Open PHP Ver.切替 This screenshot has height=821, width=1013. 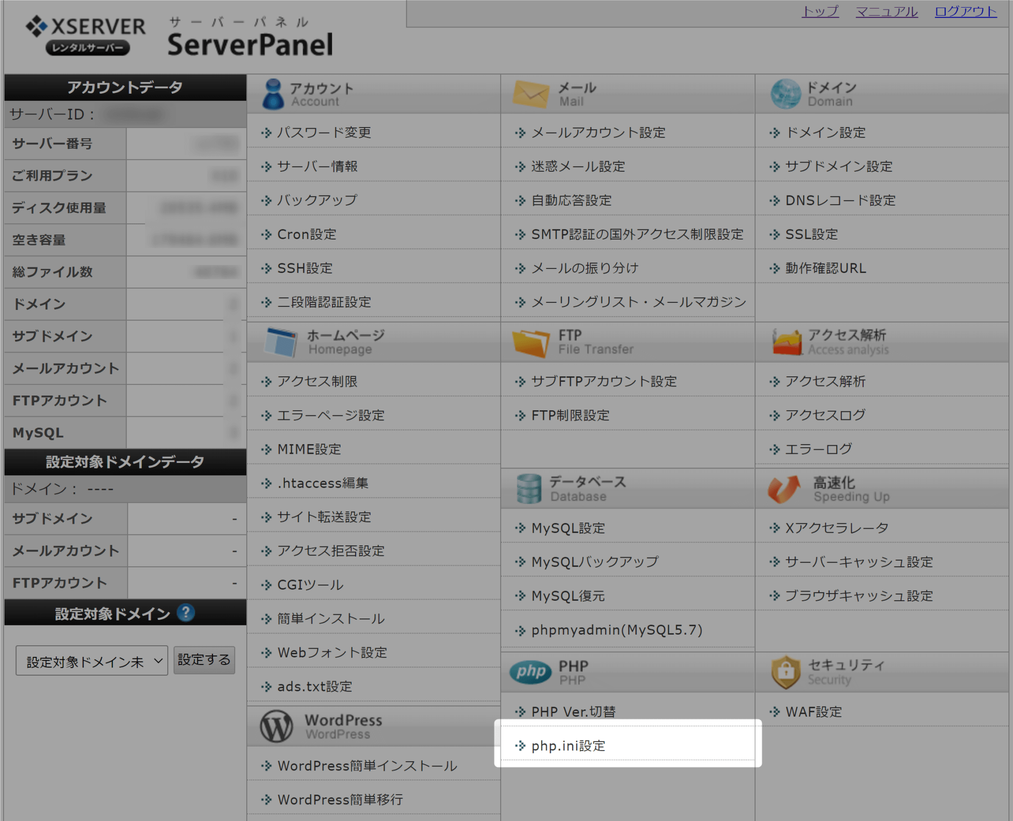click(573, 712)
